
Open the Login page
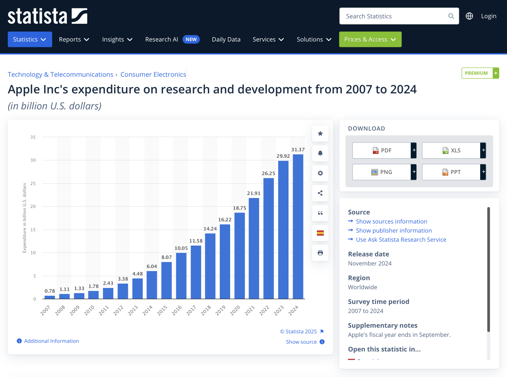pyautogui.click(x=488, y=16)
